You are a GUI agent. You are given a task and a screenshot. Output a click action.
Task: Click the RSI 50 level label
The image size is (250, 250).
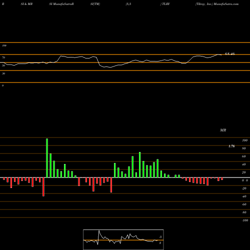pyautogui.click(x=3, y=65)
